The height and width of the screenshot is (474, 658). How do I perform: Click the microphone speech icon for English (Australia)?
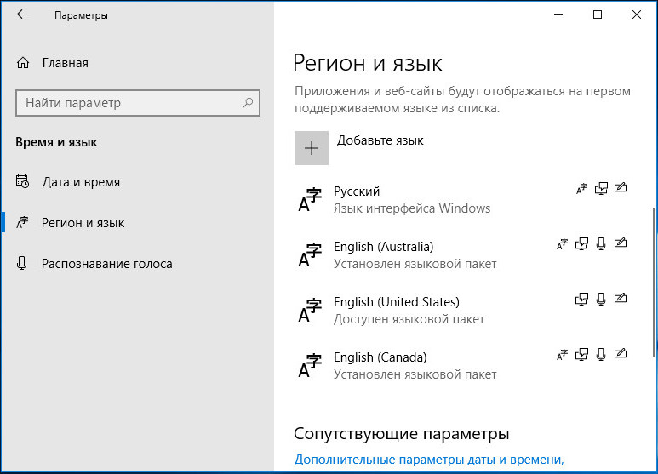[x=601, y=243]
